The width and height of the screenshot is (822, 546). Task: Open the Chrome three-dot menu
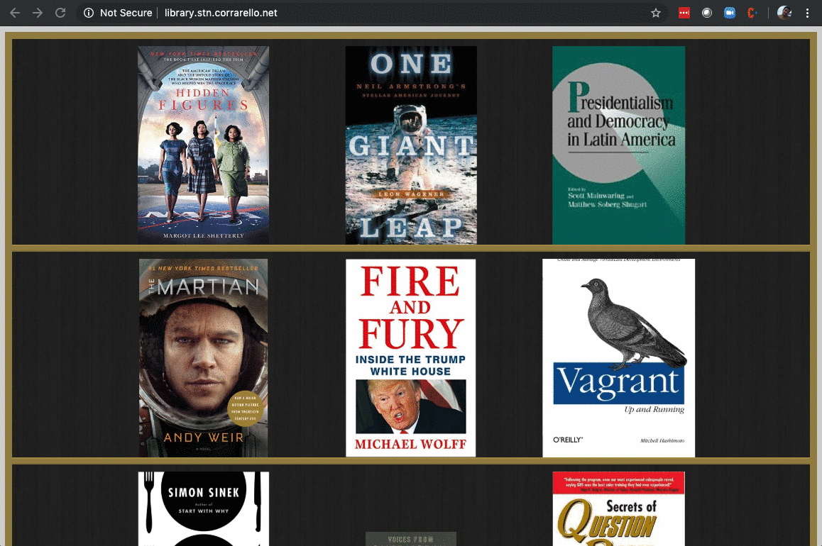click(x=807, y=13)
